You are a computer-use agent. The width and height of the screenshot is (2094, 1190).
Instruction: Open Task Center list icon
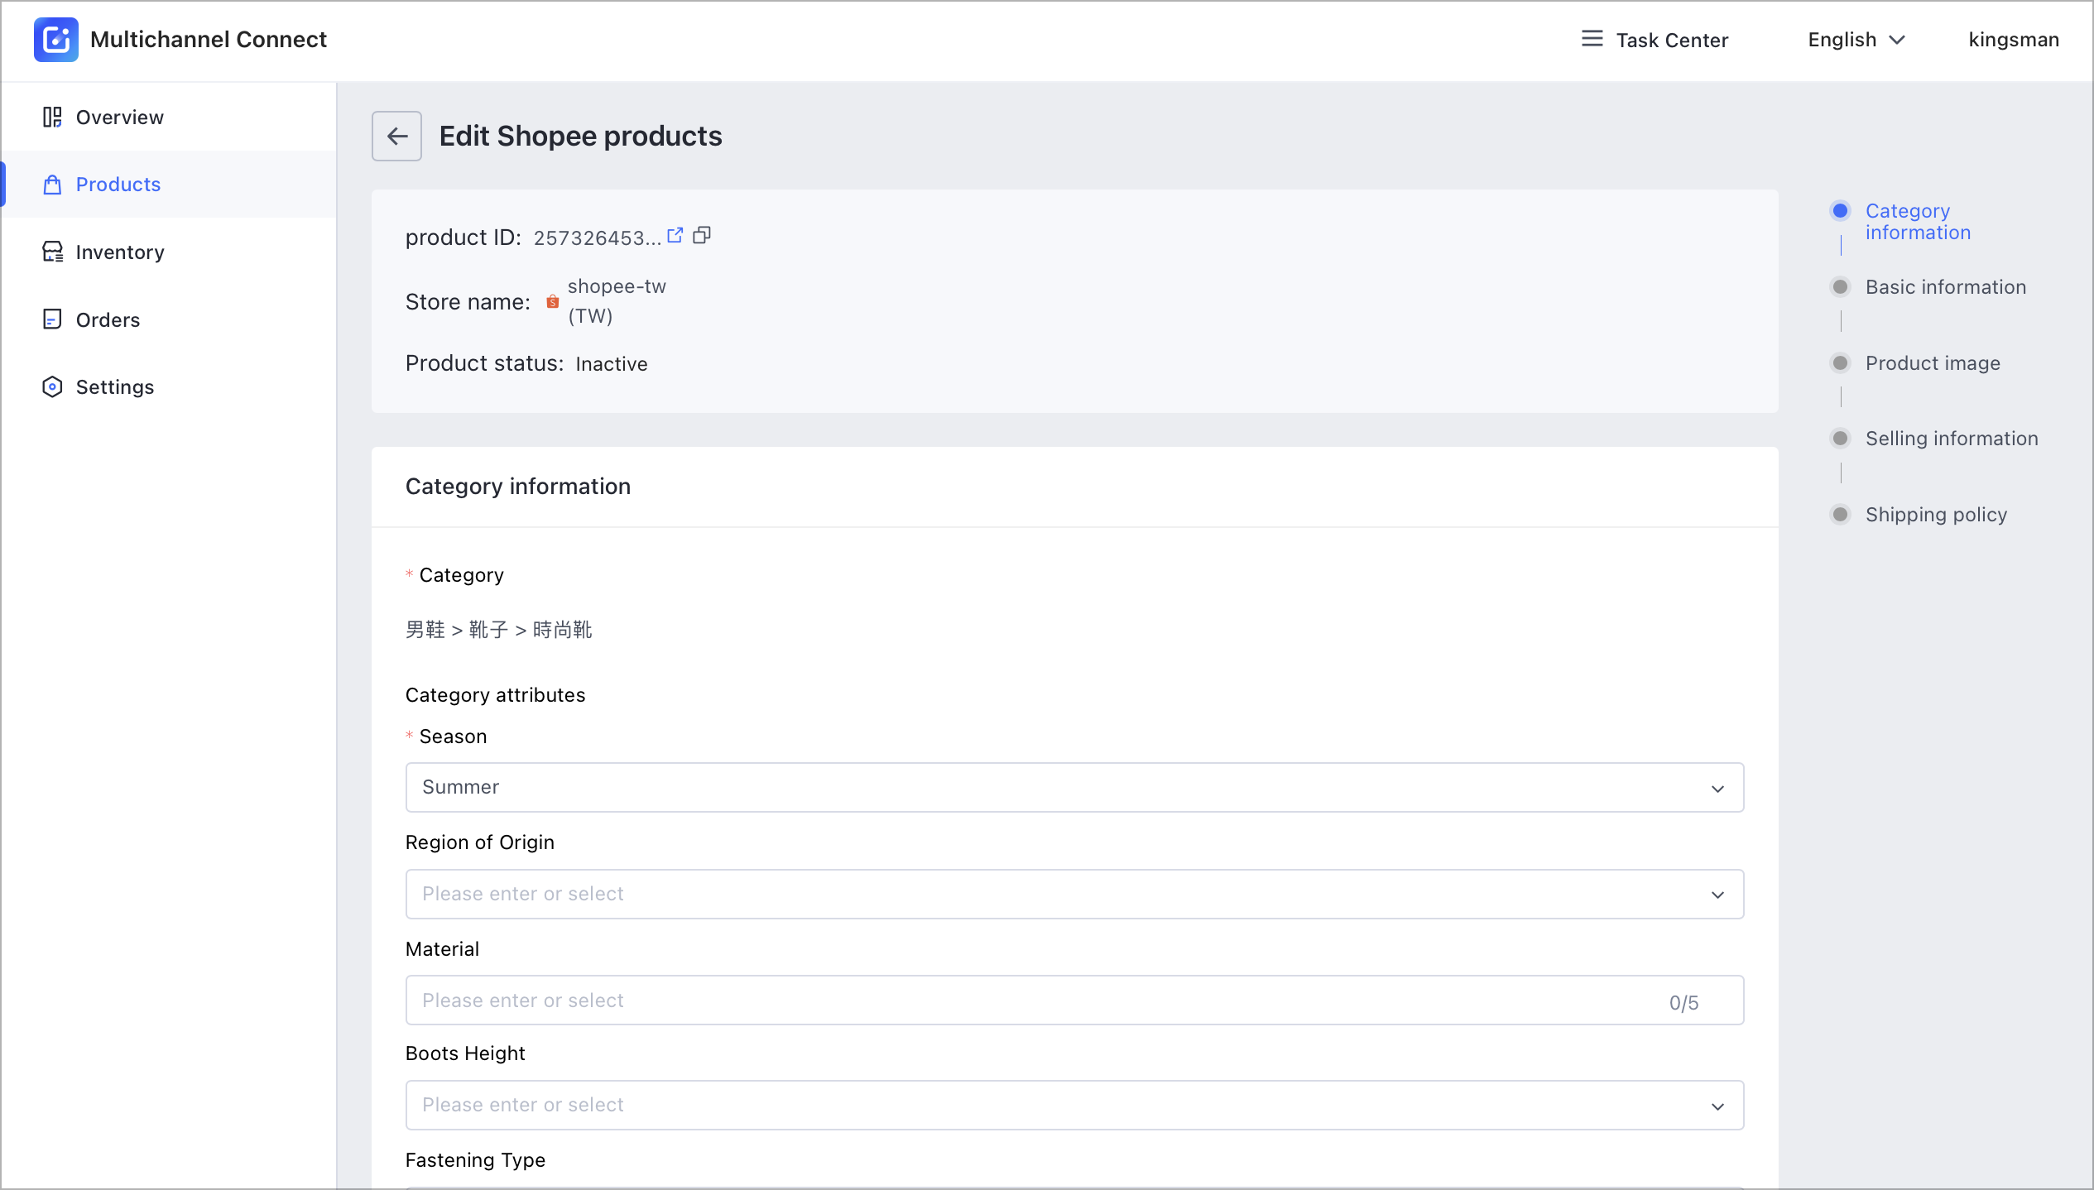1592,39
